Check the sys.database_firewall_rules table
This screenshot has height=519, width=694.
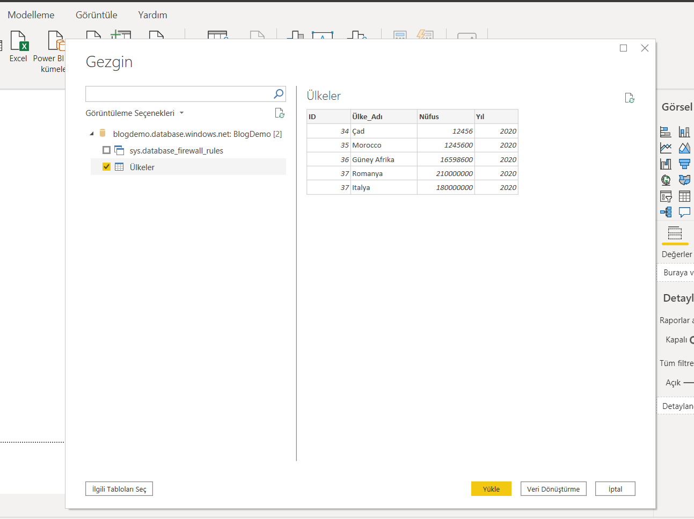click(106, 150)
